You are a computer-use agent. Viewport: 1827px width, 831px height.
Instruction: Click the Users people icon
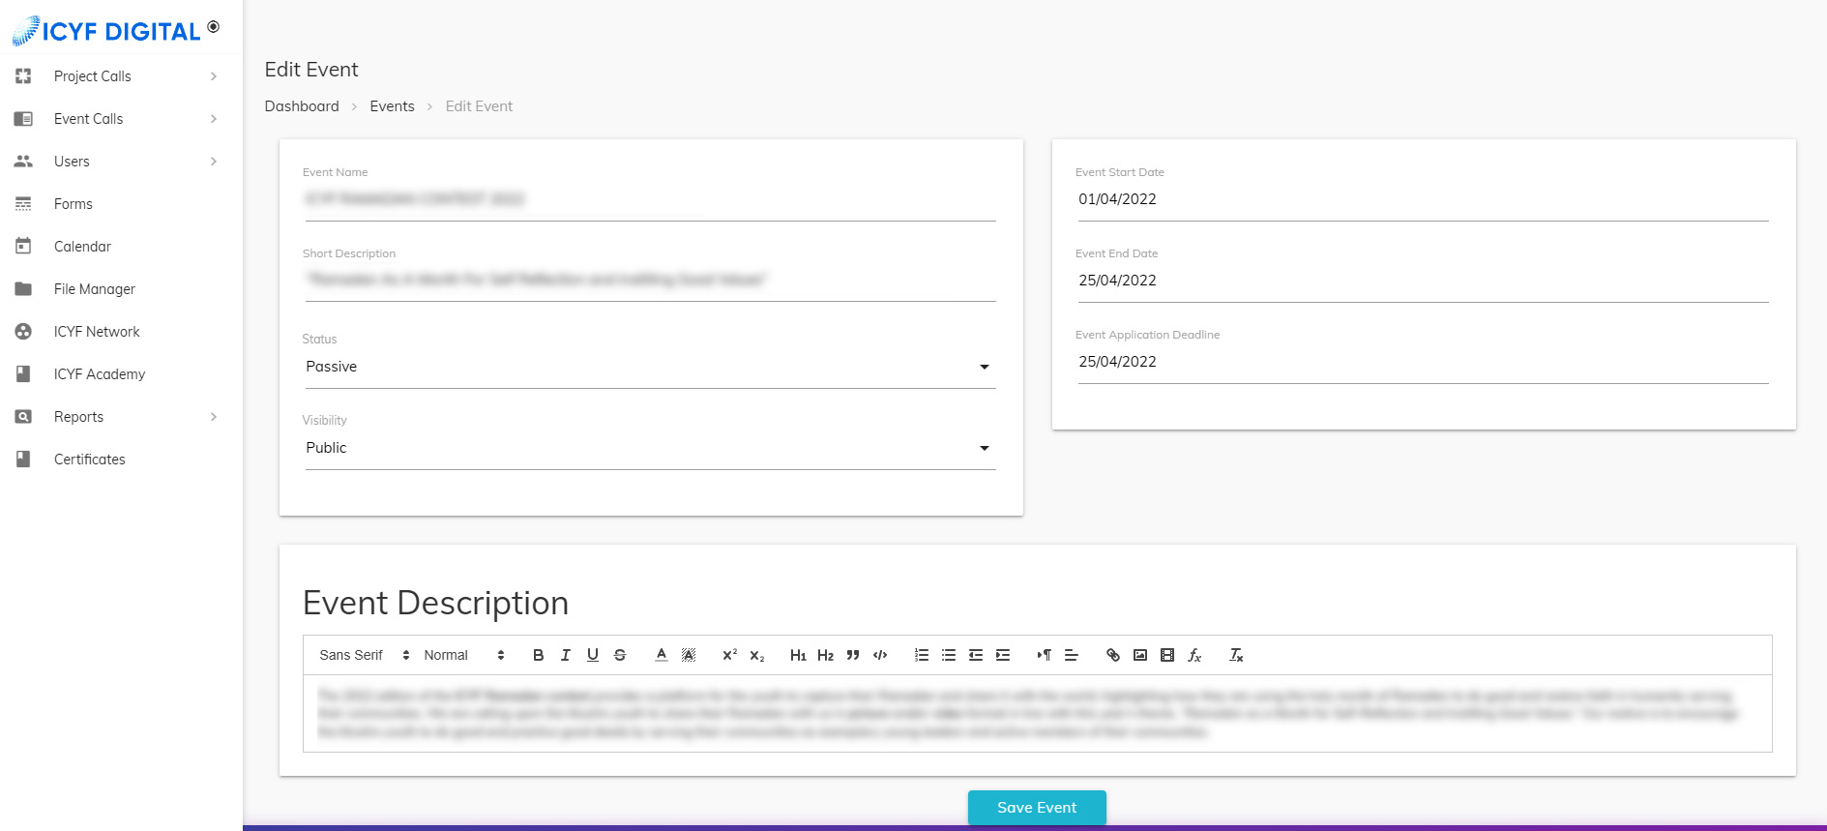click(23, 162)
